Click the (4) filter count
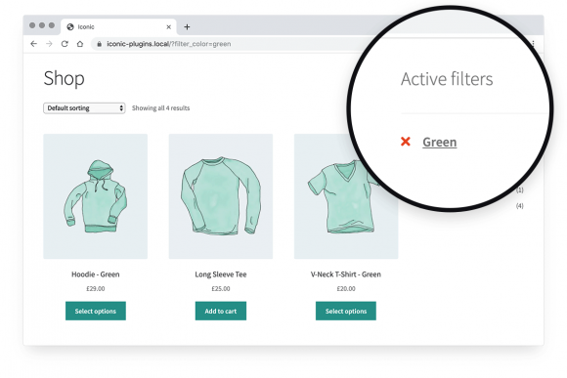Image resolution: width=567 pixels, height=378 pixels. [x=520, y=206]
